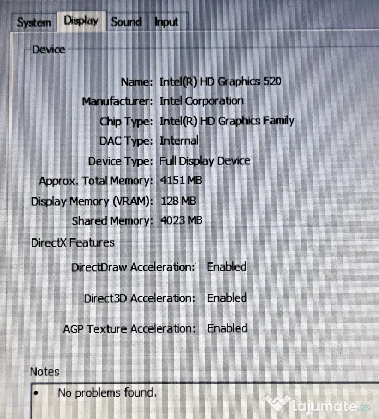This screenshot has height=419, width=379.
Task: Select the Display tab
Action: 81,21
